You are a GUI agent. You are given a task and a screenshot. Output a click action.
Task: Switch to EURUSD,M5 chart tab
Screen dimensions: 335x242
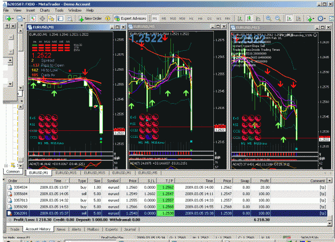(147, 173)
